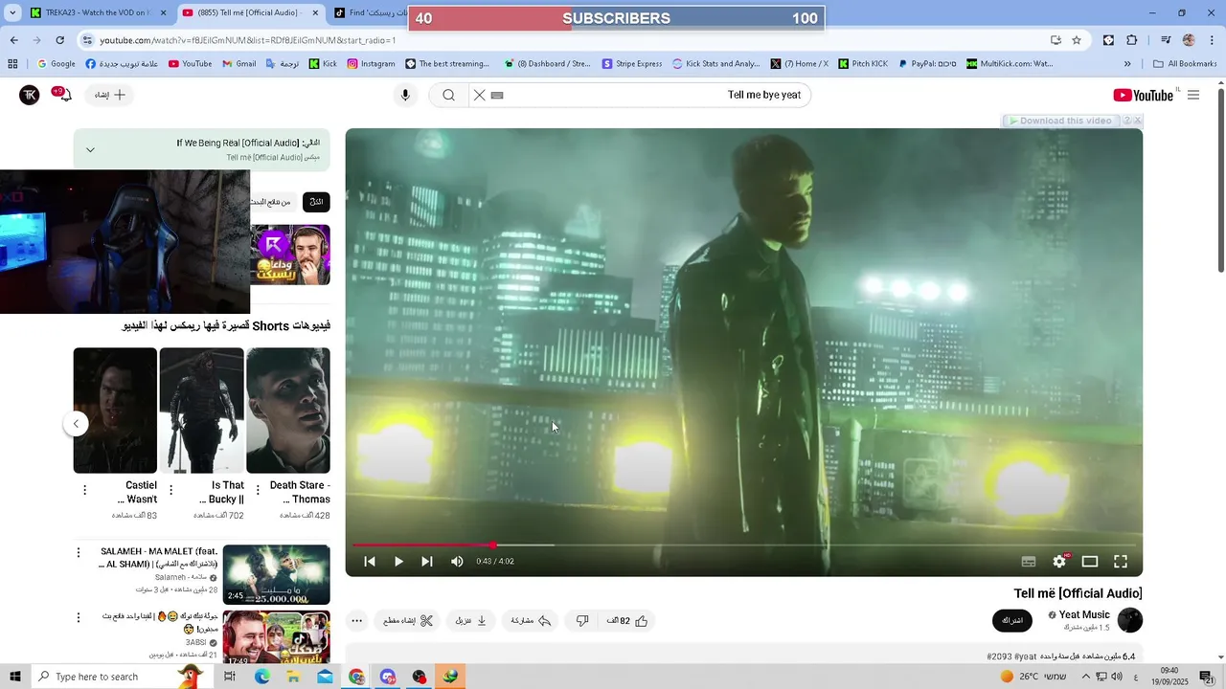Close the Download this video banner
Image resolution: width=1226 pixels, height=689 pixels.
1137,121
